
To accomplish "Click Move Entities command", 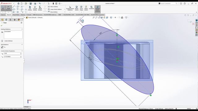I will click(53, 12).
